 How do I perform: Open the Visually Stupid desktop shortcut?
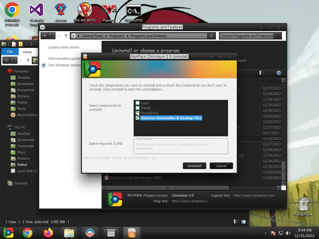[x=36, y=14]
